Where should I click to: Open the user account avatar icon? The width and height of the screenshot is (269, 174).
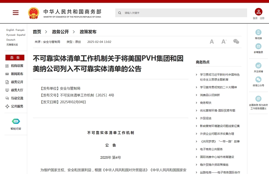click(258, 12)
